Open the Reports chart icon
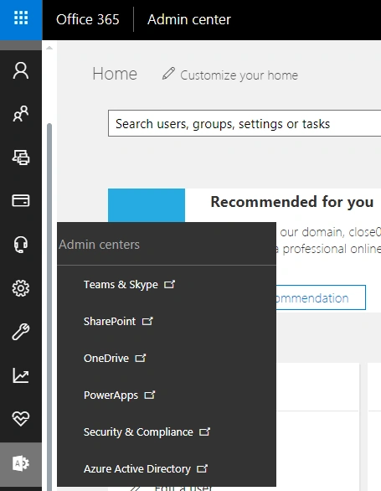This screenshot has height=491, width=381. pyautogui.click(x=21, y=375)
